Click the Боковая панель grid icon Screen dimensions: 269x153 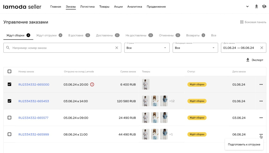point(242,22)
